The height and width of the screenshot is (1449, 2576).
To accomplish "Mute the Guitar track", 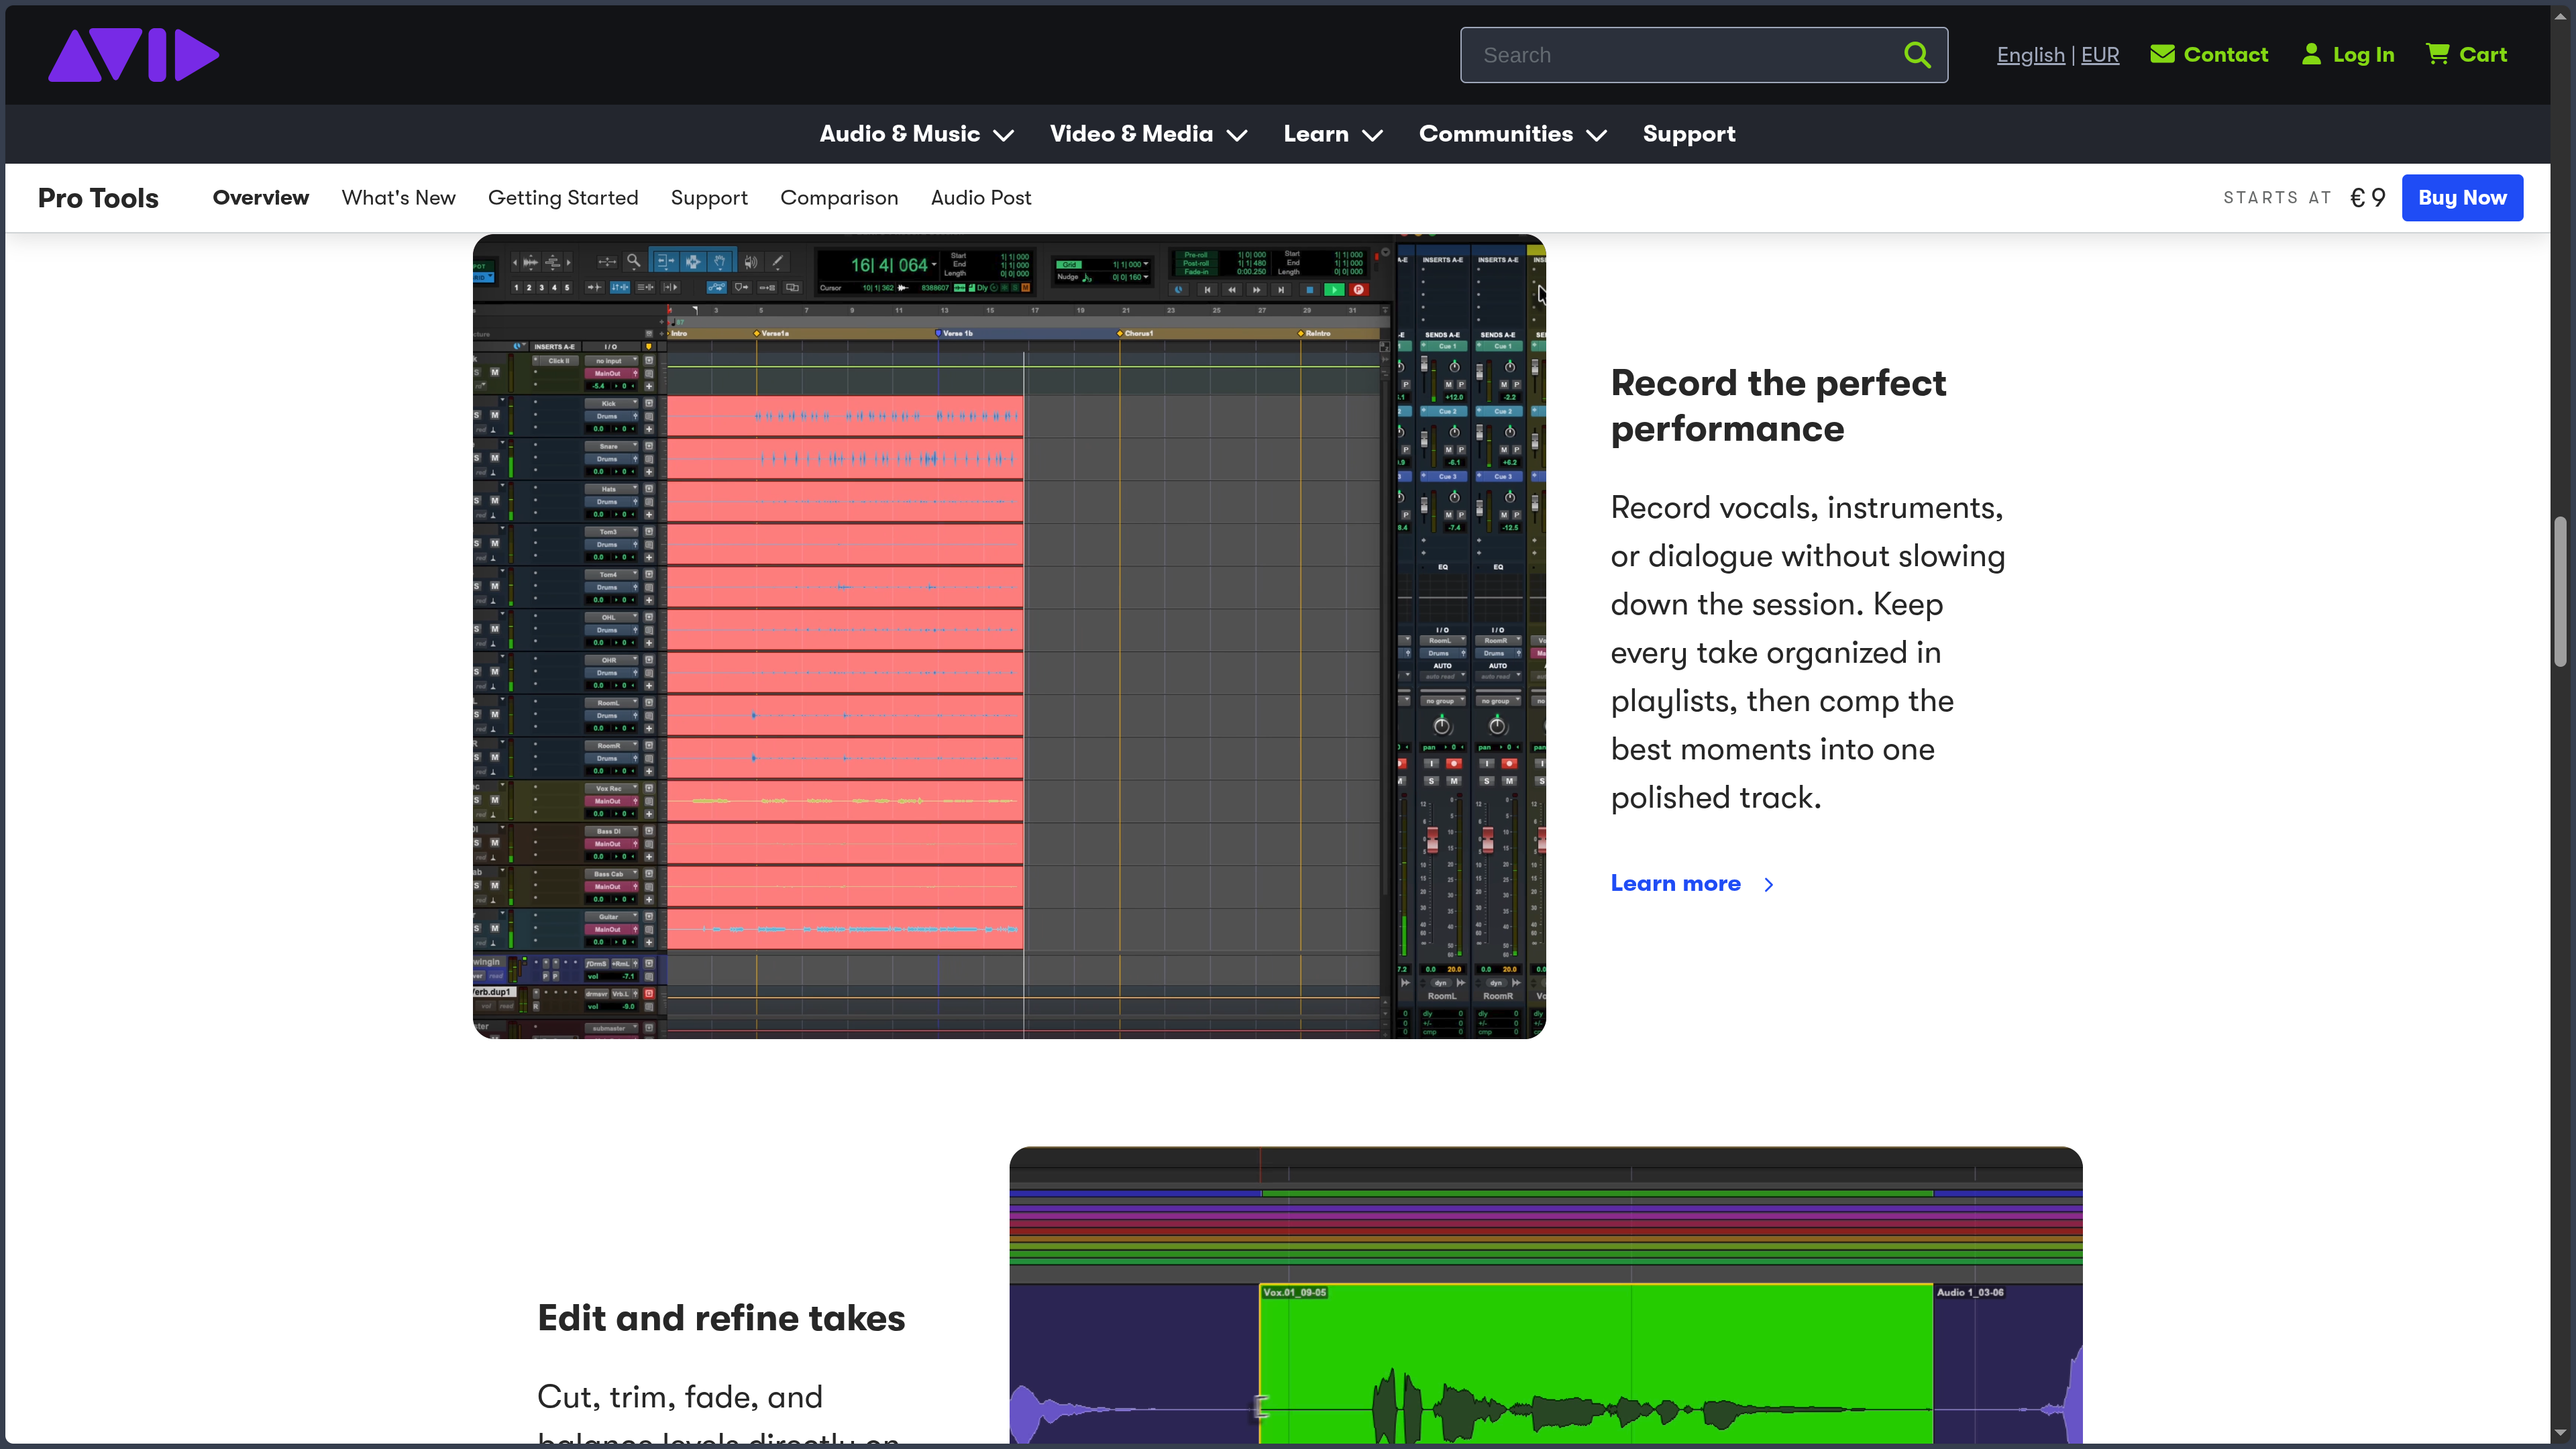I will 494,928.
